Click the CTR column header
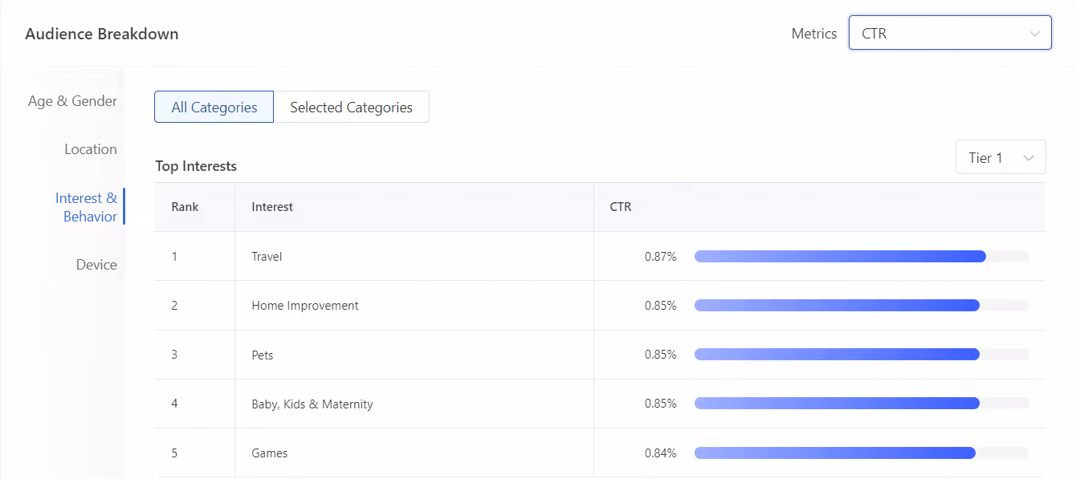1076x479 pixels. click(620, 206)
